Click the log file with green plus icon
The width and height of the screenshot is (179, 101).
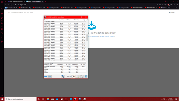77,77
